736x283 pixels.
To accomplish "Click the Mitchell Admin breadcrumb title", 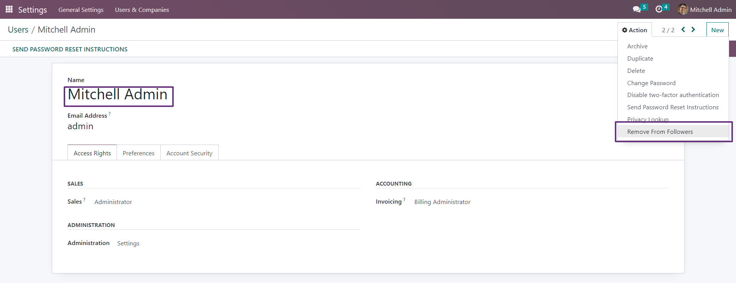I will click(66, 30).
